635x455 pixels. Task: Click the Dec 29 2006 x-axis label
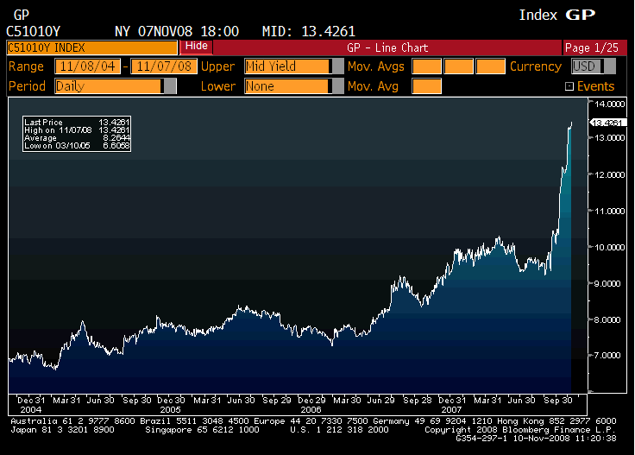click(x=311, y=405)
